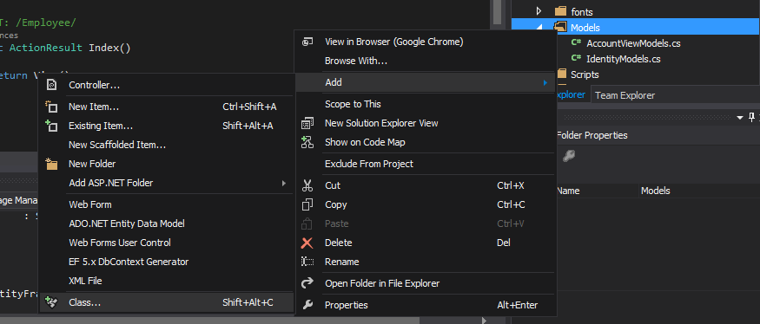Switch to the Team Explorer tab
The height and width of the screenshot is (324, 760).
(625, 95)
